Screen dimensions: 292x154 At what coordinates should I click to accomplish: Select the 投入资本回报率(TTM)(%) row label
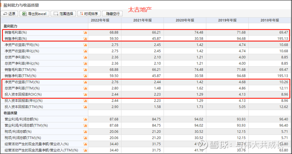[24, 107]
